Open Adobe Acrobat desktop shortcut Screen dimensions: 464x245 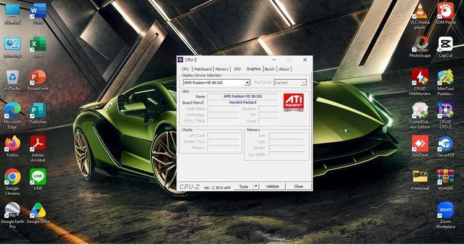pyautogui.click(x=38, y=149)
